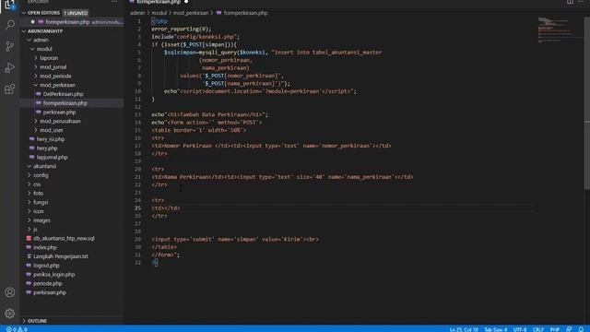Viewport: 590px width, 332px height.
Task: Open index.php file
Action: [x=45, y=247]
